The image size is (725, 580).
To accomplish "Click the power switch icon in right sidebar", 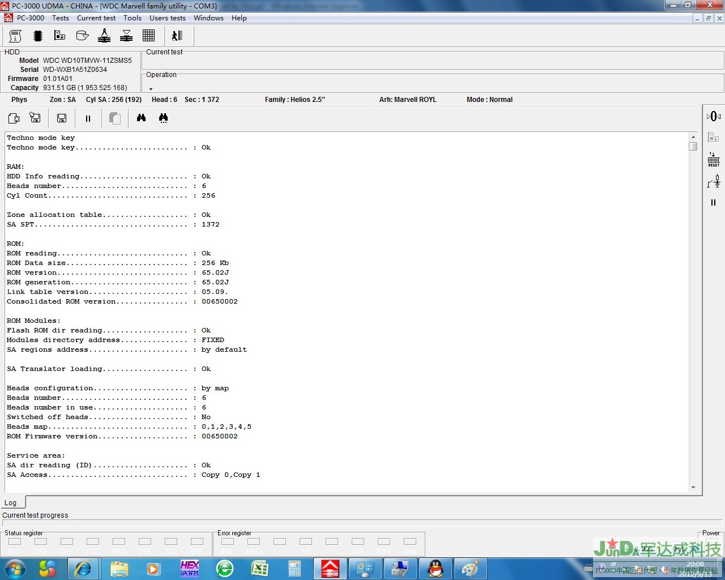I will click(x=714, y=181).
